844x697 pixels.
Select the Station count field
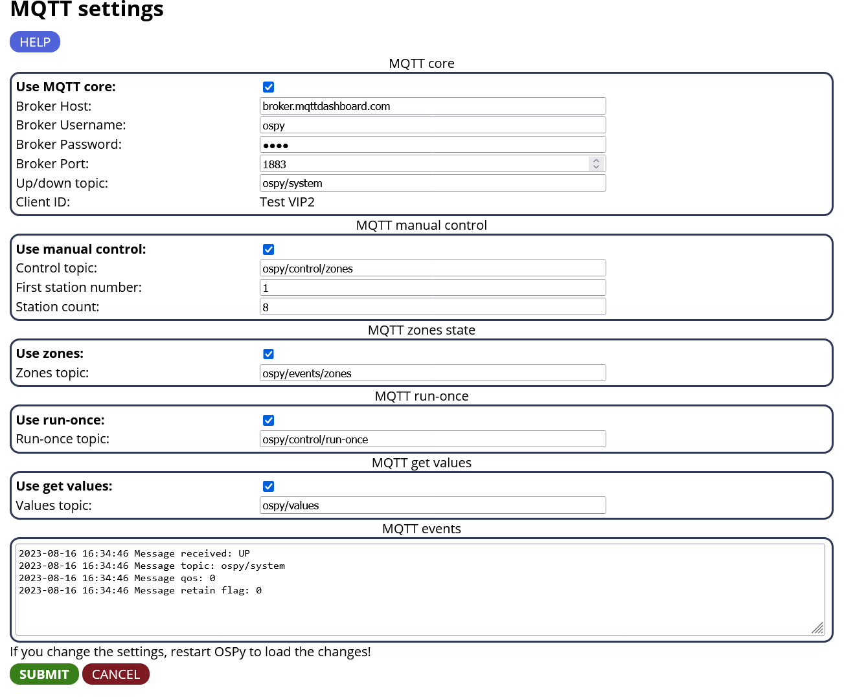433,307
